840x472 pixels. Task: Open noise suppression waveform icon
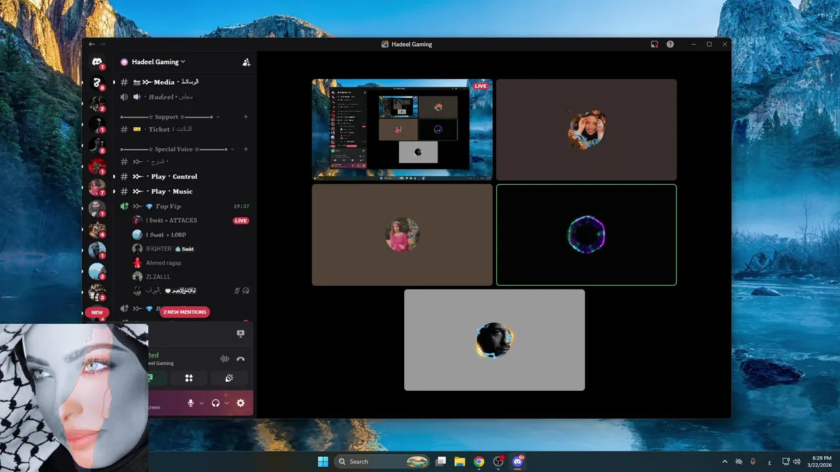pos(224,359)
